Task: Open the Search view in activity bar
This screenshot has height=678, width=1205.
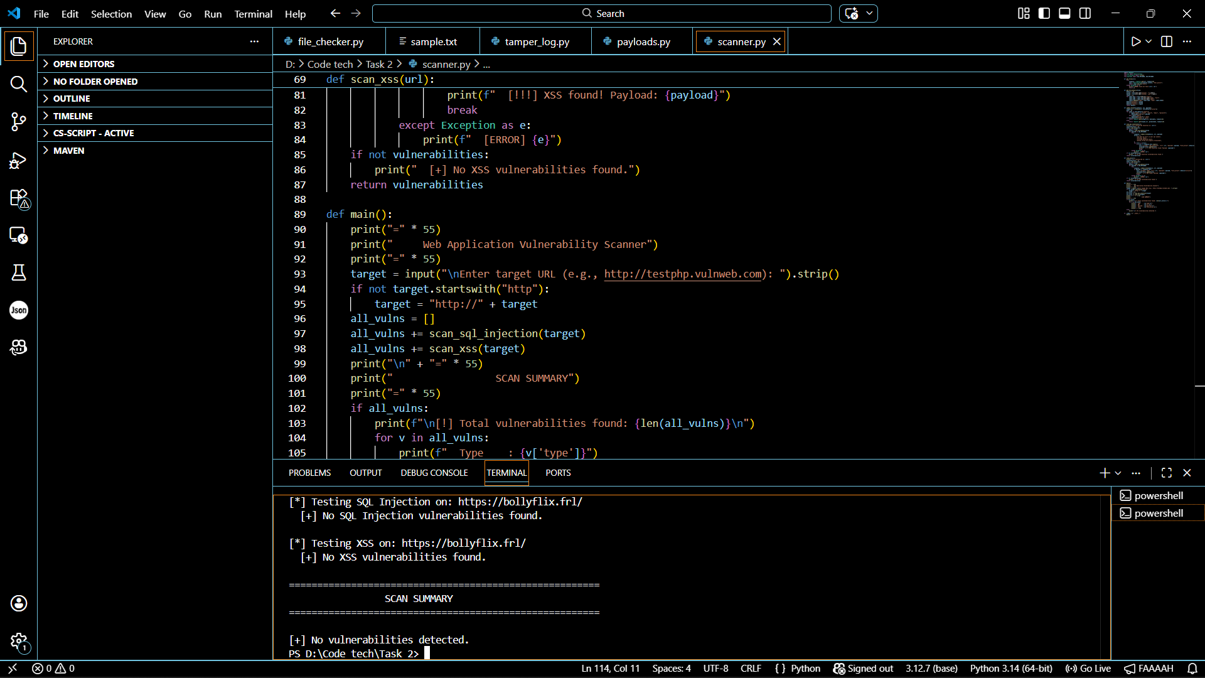Action: pos(18,84)
